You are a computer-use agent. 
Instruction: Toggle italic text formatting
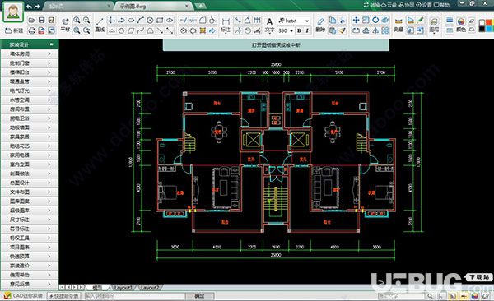[307, 30]
